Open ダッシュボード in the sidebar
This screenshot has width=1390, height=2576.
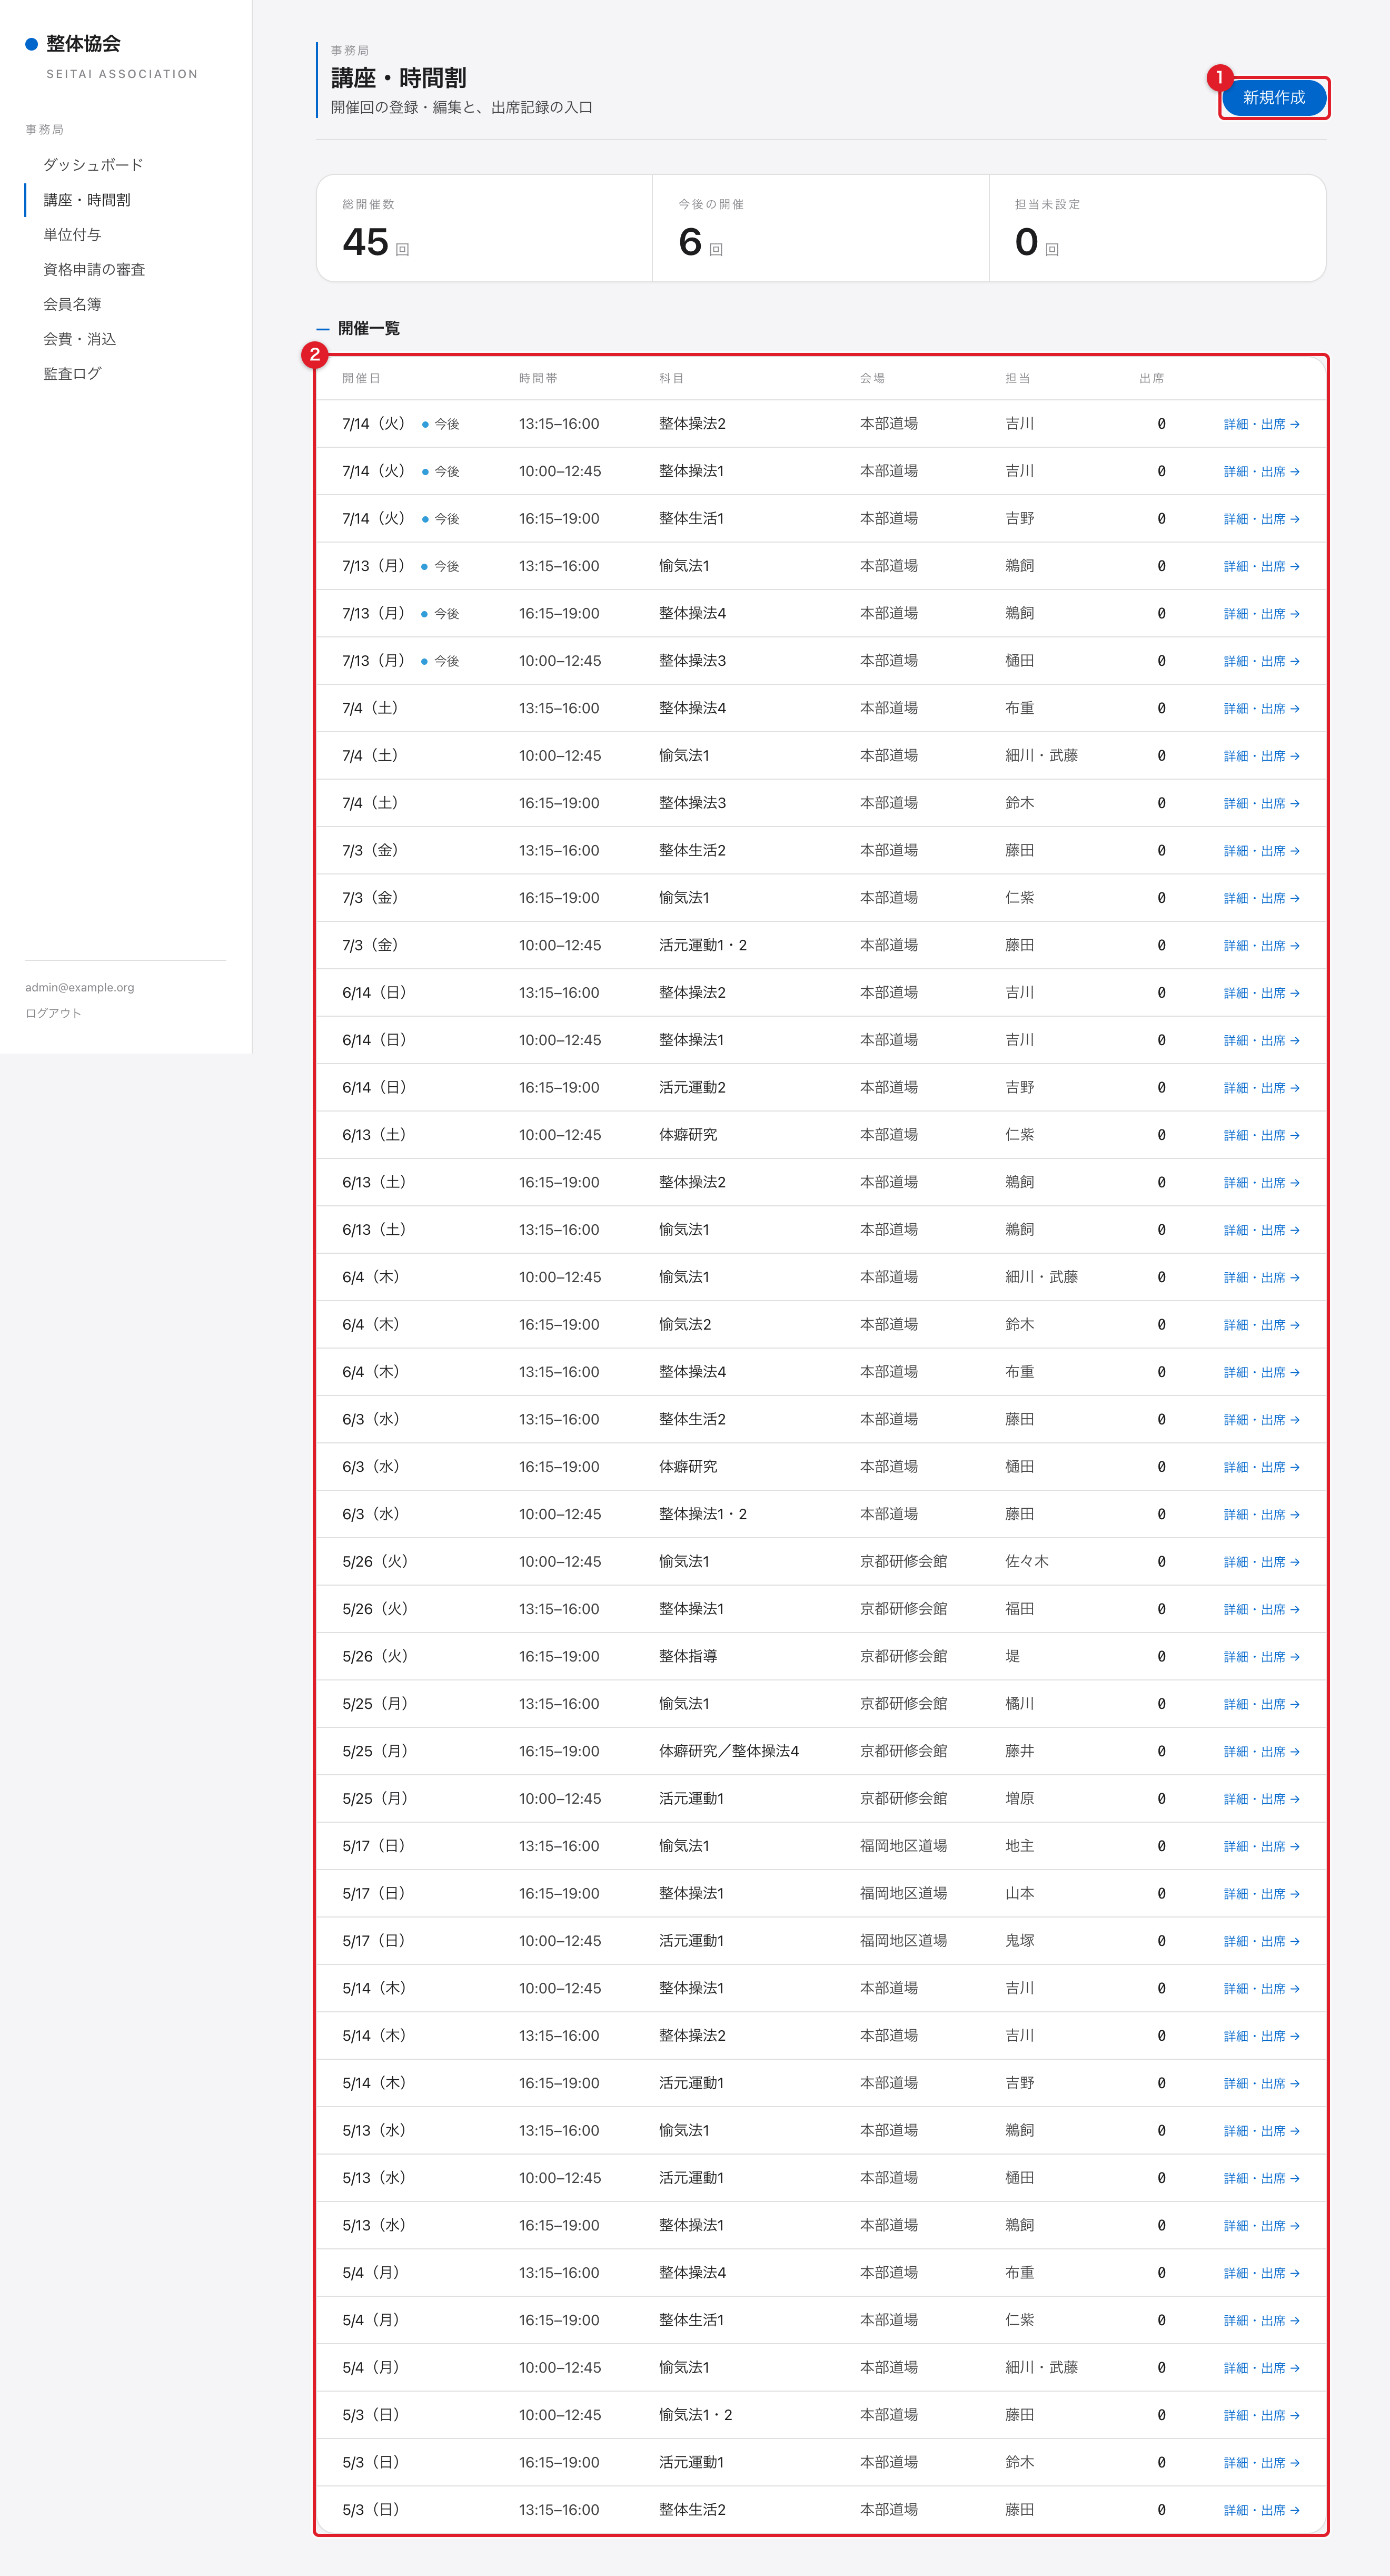pos(93,165)
